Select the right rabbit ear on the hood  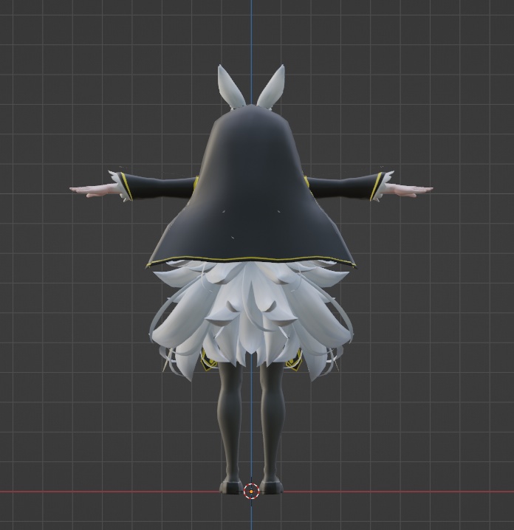[x=271, y=86]
